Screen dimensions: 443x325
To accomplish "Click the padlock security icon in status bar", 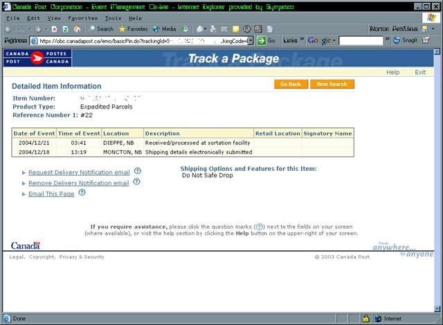I will pos(366,319).
